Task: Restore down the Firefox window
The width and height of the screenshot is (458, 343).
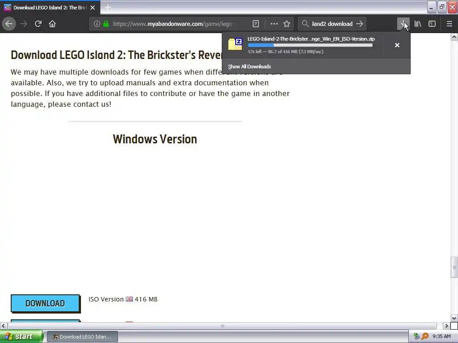Action: pos(442,7)
